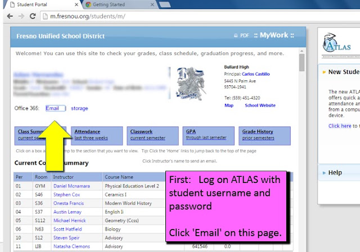Email instructor Austin Lemay
Viewport: 360px width, 252px height.
(67, 212)
